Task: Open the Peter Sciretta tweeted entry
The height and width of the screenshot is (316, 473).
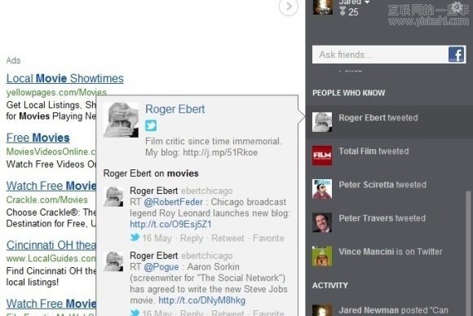Action: point(382,185)
